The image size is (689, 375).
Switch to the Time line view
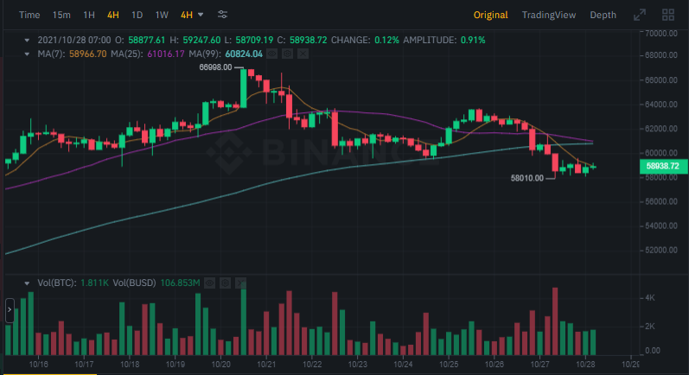click(x=29, y=15)
